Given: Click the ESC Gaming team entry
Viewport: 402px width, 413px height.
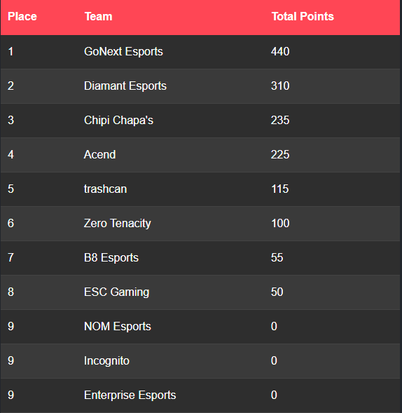Looking at the screenshot, I should coord(116,292).
